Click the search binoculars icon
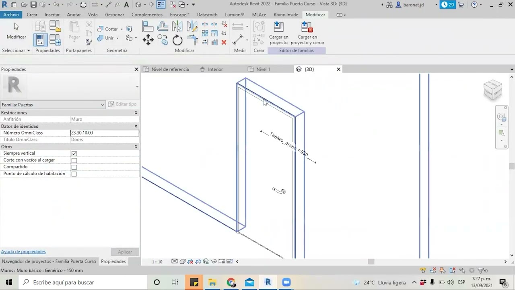Image resolution: width=515 pixels, height=290 pixels. 389,5
